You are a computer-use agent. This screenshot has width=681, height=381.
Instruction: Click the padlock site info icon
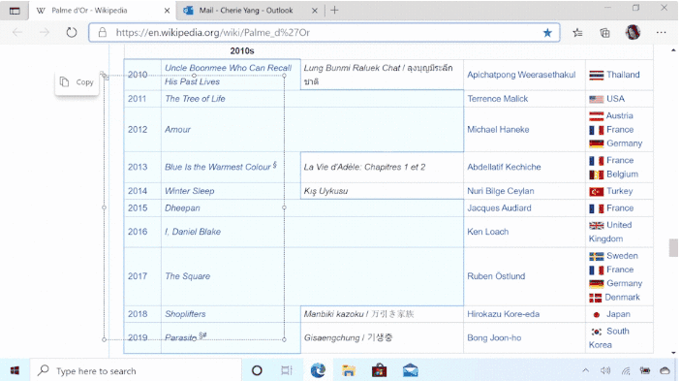102,32
